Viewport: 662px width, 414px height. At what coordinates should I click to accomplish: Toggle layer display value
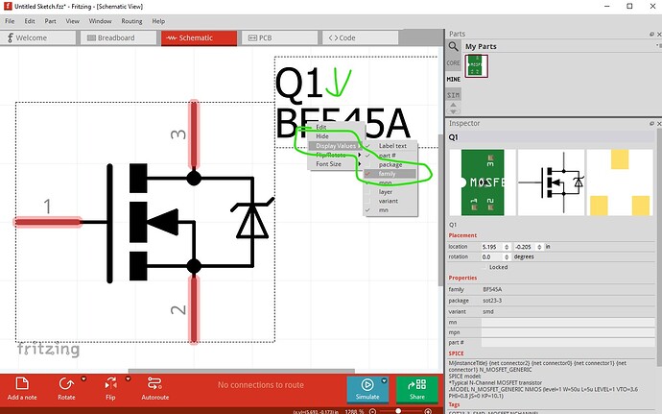tap(390, 192)
